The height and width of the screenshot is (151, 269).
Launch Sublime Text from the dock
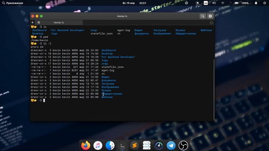[134, 146]
